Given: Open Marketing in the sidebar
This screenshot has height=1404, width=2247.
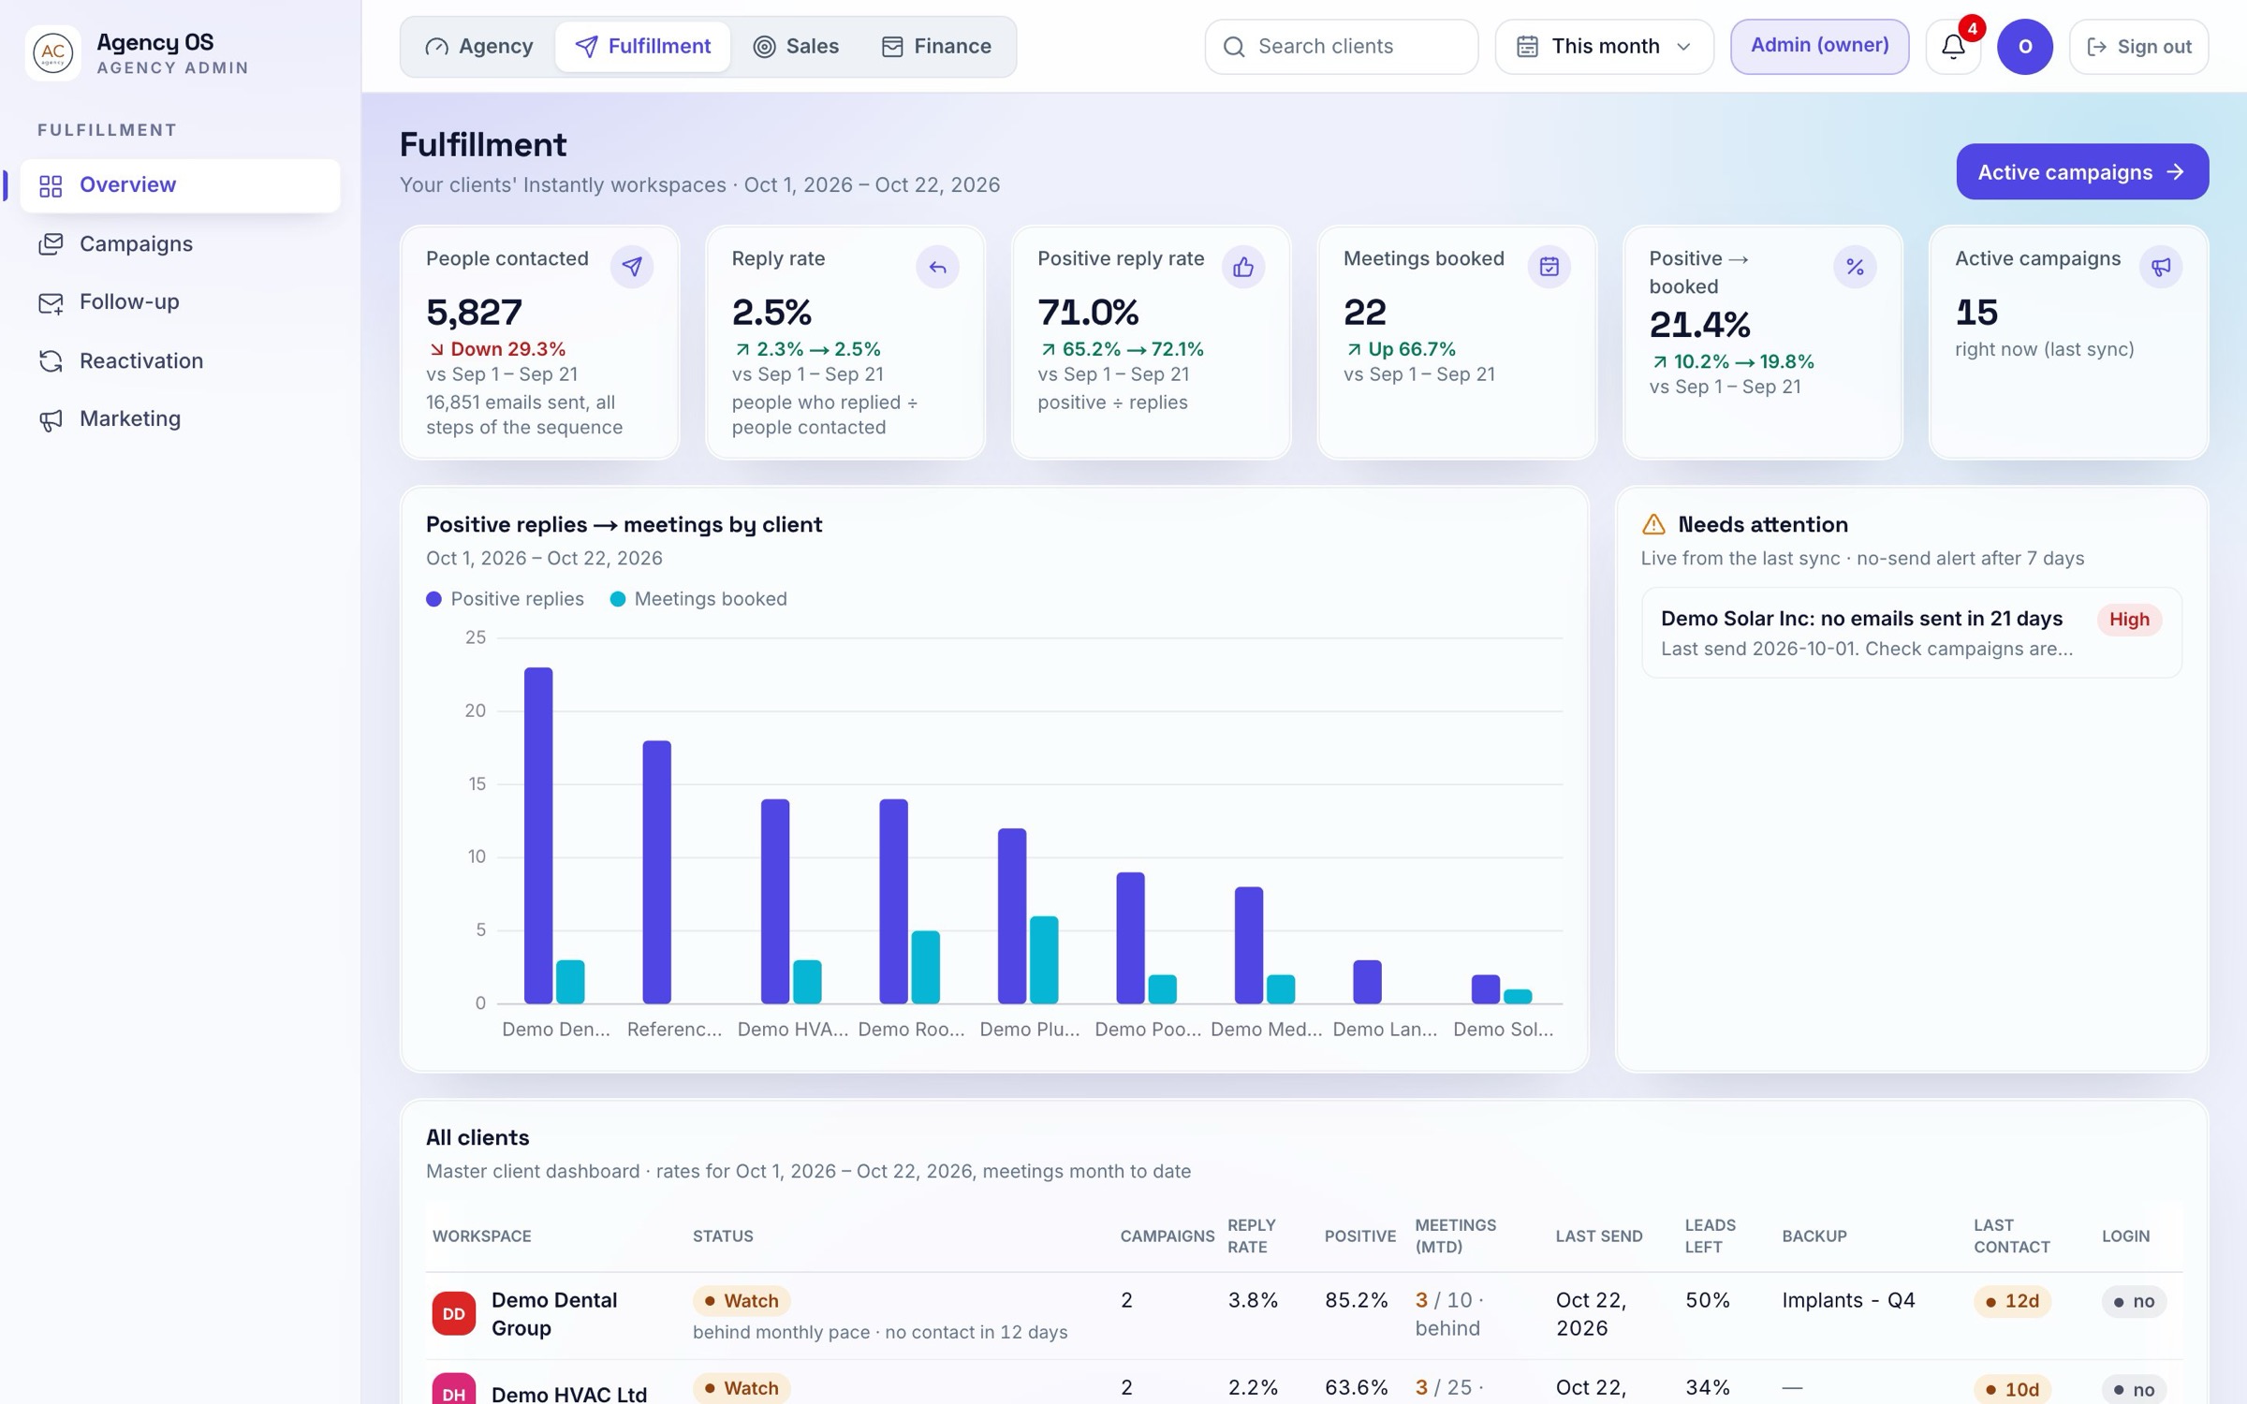Looking at the screenshot, I should [180, 419].
